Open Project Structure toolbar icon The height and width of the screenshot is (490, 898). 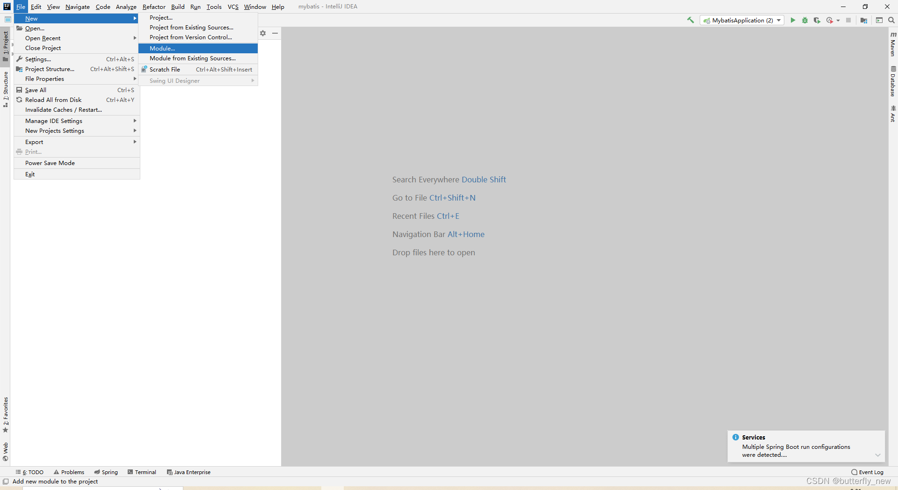(864, 20)
